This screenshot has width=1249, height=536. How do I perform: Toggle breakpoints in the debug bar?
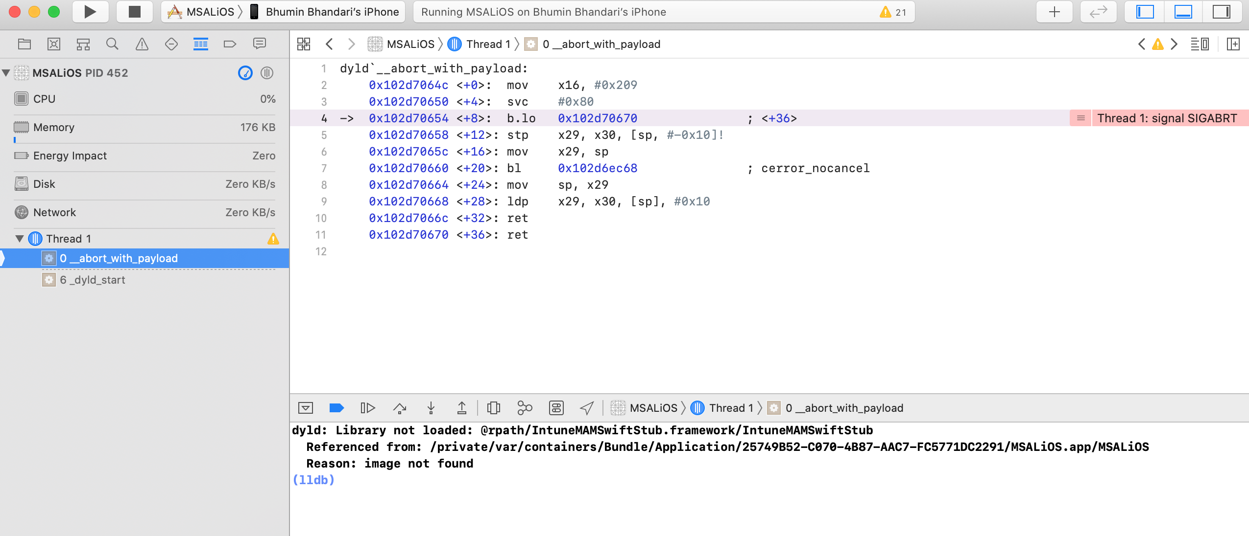[x=337, y=407]
